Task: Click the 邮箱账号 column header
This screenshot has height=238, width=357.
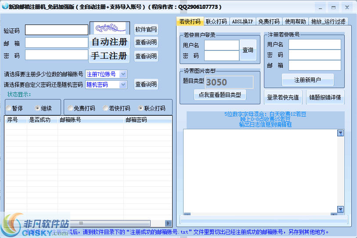Action: [90, 120]
